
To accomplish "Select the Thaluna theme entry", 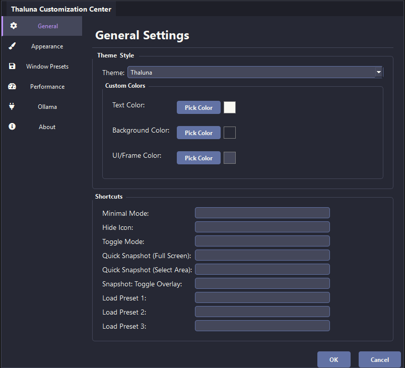I will (141, 72).
